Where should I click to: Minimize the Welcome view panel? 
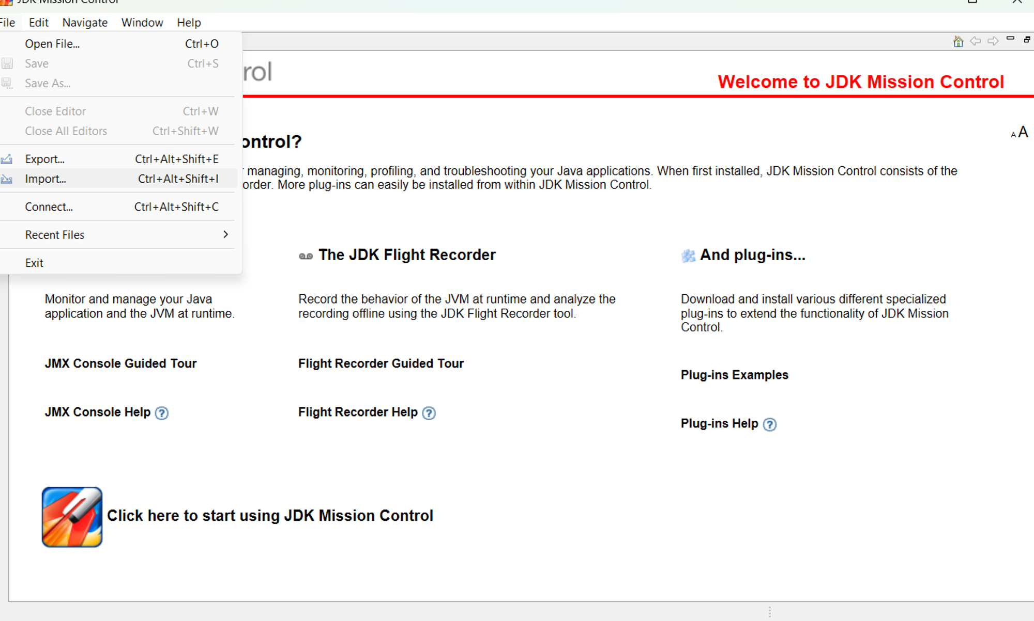(1011, 39)
